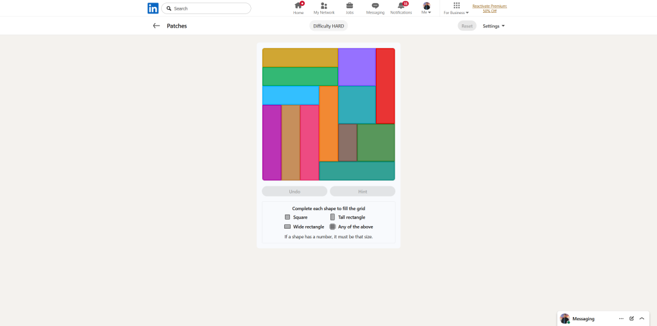Go back using the left arrow
Screen dimensions: 657x326
pos(157,26)
